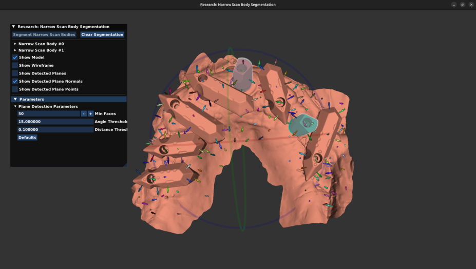Enable the Show Wireframe checkbox
The height and width of the screenshot is (269, 476).
(15, 66)
